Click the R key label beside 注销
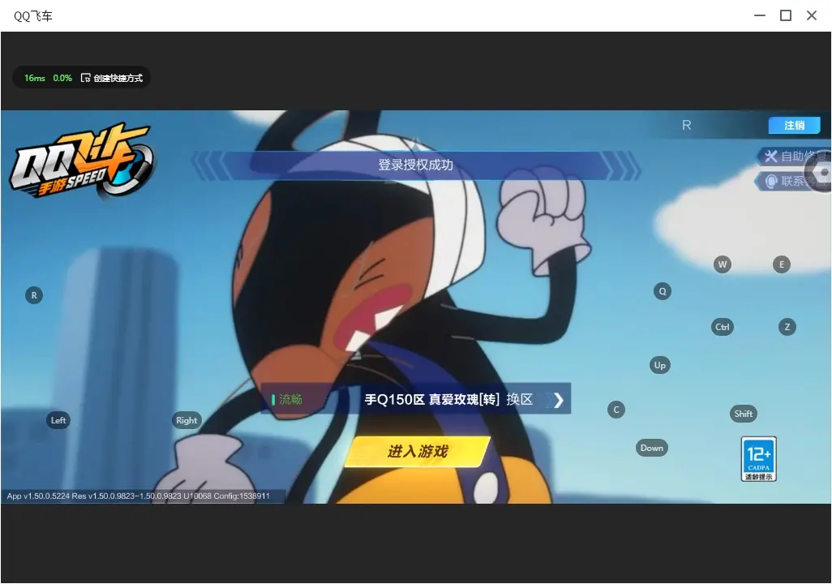The image size is (832, 584). [x=687, y=125]
